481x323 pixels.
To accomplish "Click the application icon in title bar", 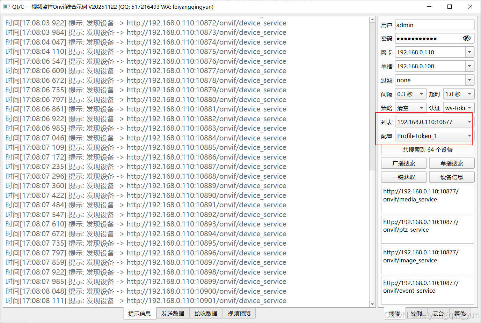I will pos(6,7).
